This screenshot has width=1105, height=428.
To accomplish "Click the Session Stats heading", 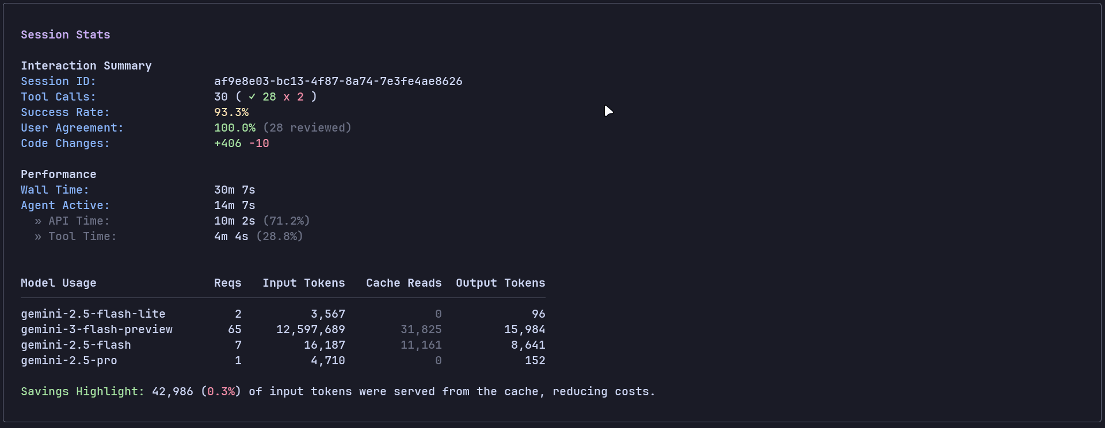I will pyautogui.click(x=66, y=34).
